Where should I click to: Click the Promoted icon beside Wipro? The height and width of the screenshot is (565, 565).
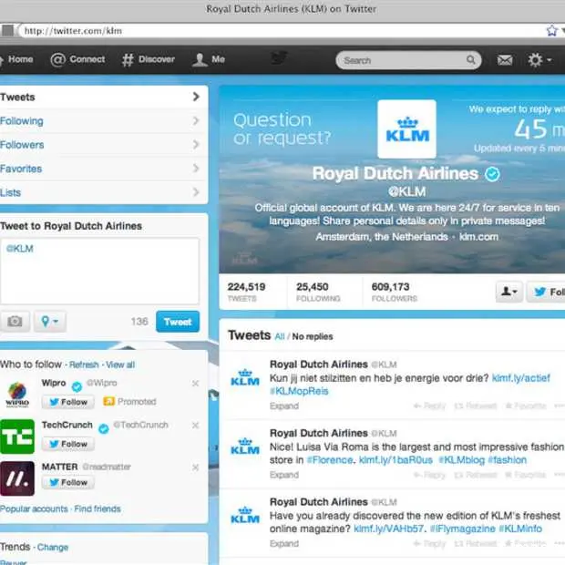(108, 401)
